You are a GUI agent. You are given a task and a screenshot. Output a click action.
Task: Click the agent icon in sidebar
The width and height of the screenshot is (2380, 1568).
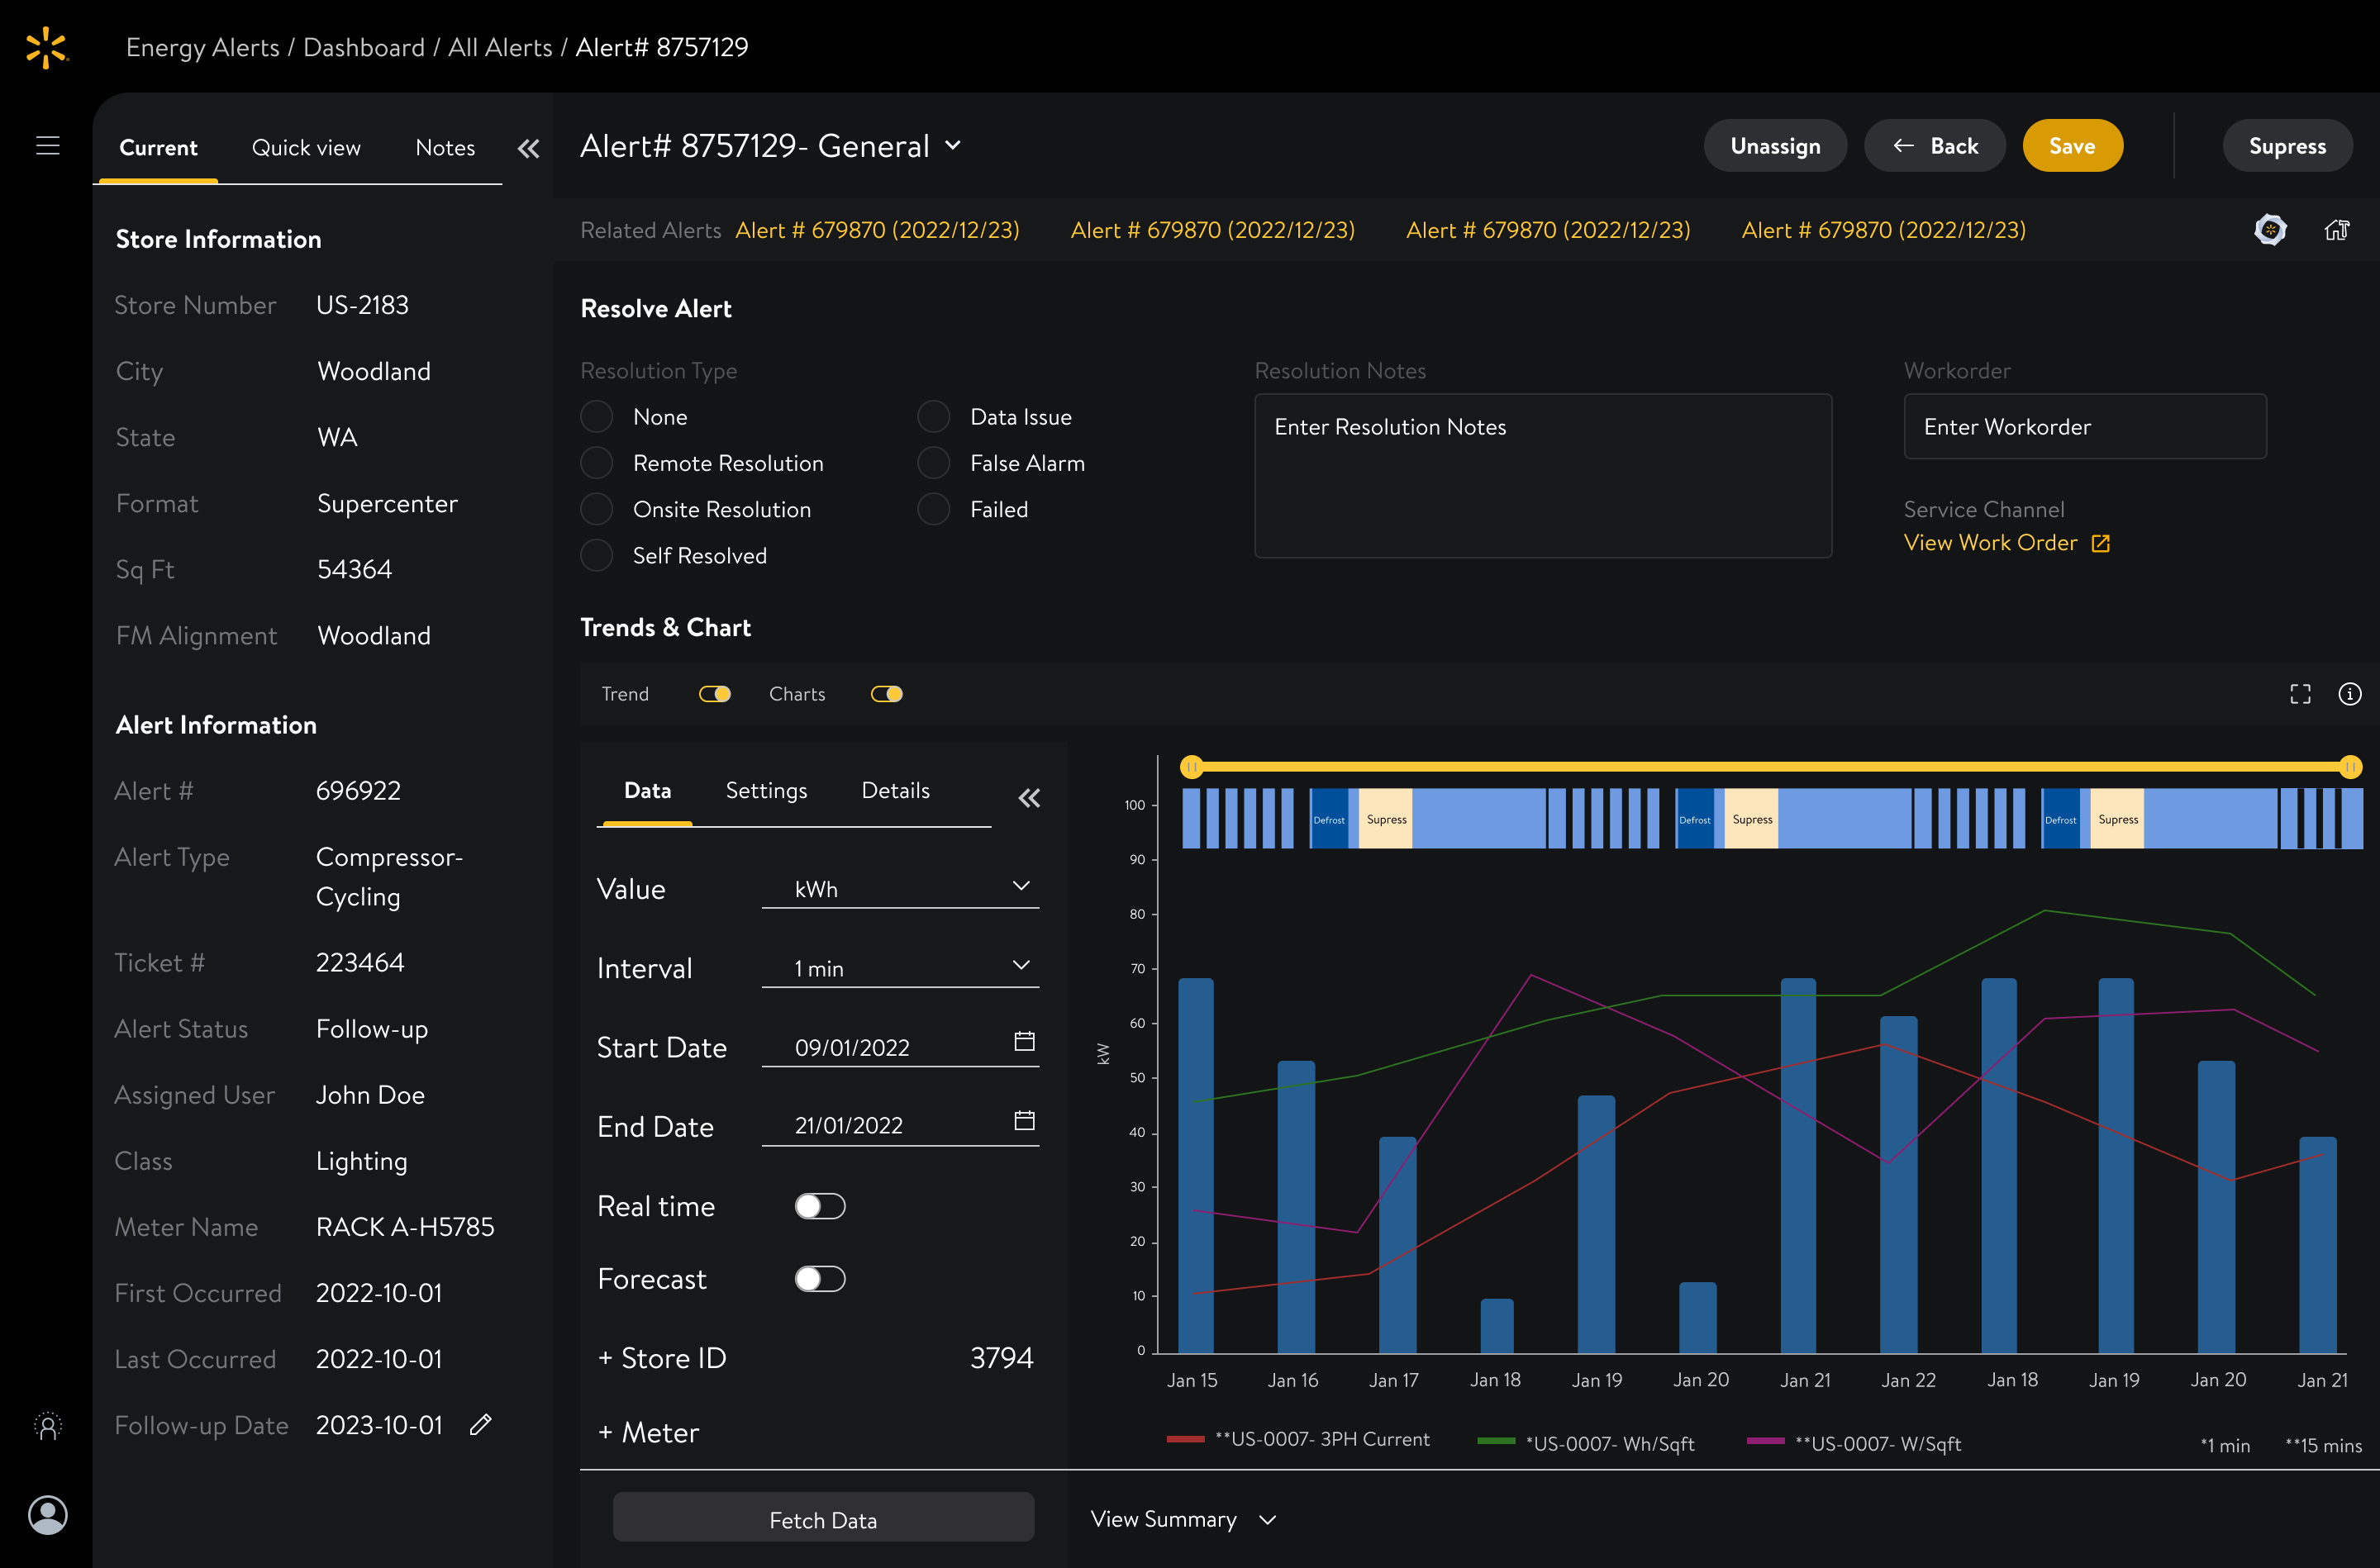[x=48, y=1426]
